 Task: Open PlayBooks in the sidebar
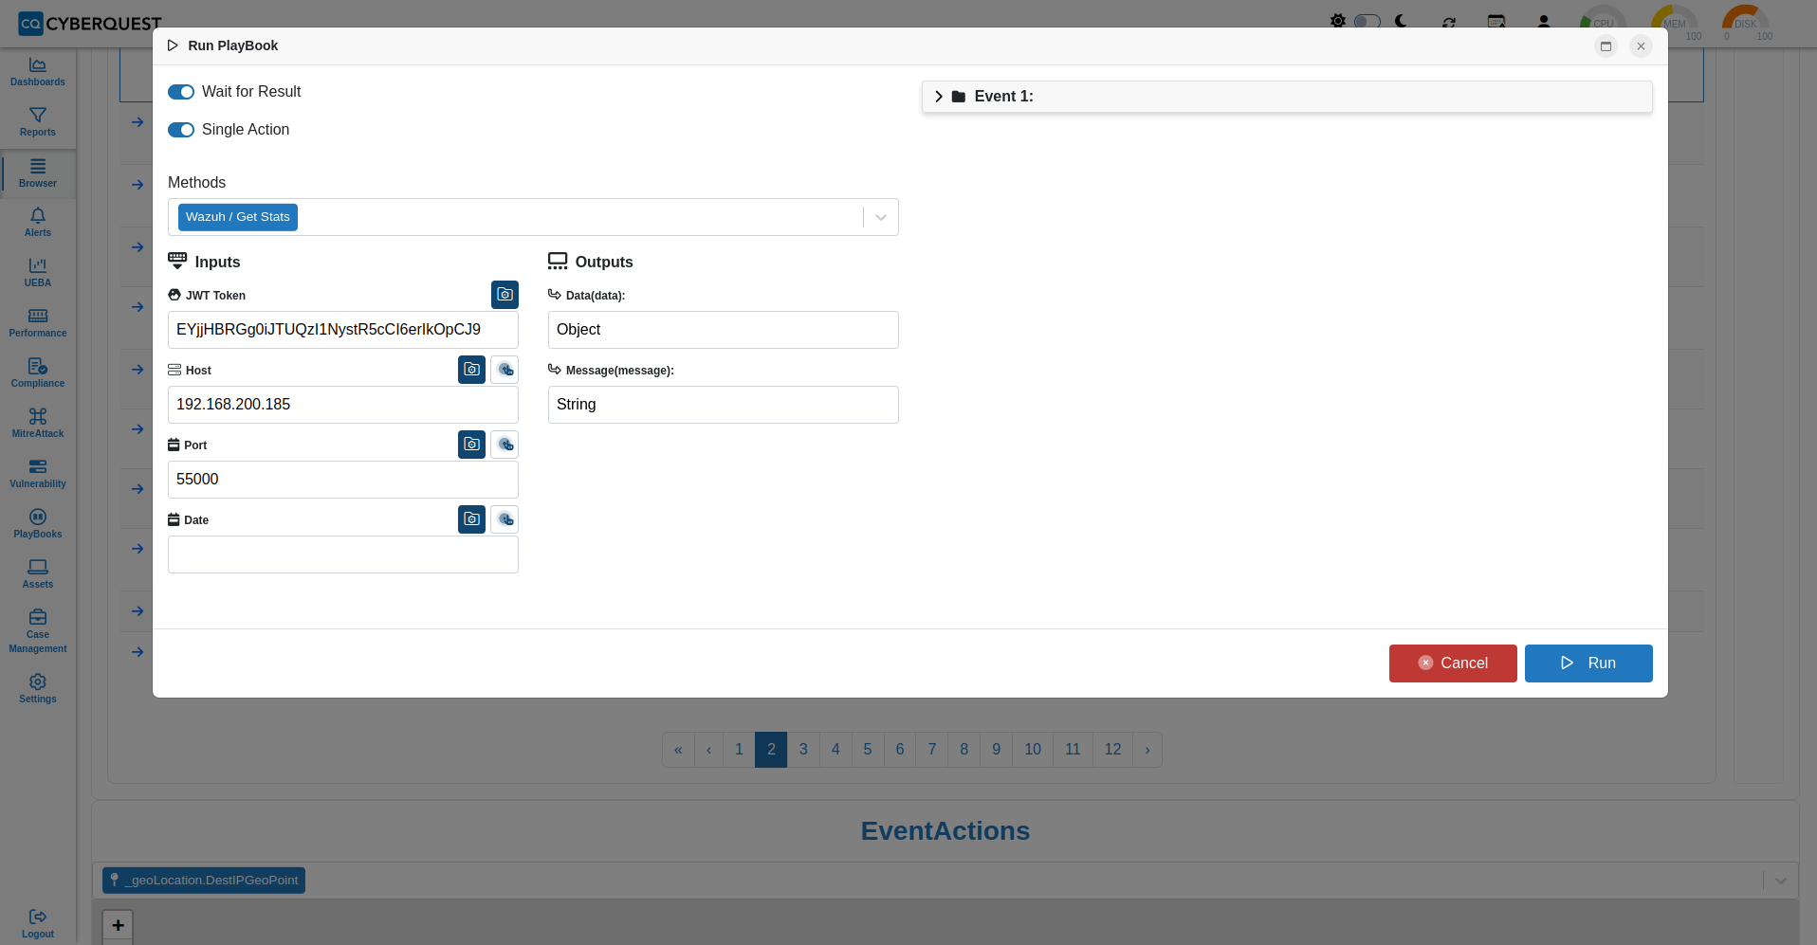pyautogui.click(x=38, y=524)
